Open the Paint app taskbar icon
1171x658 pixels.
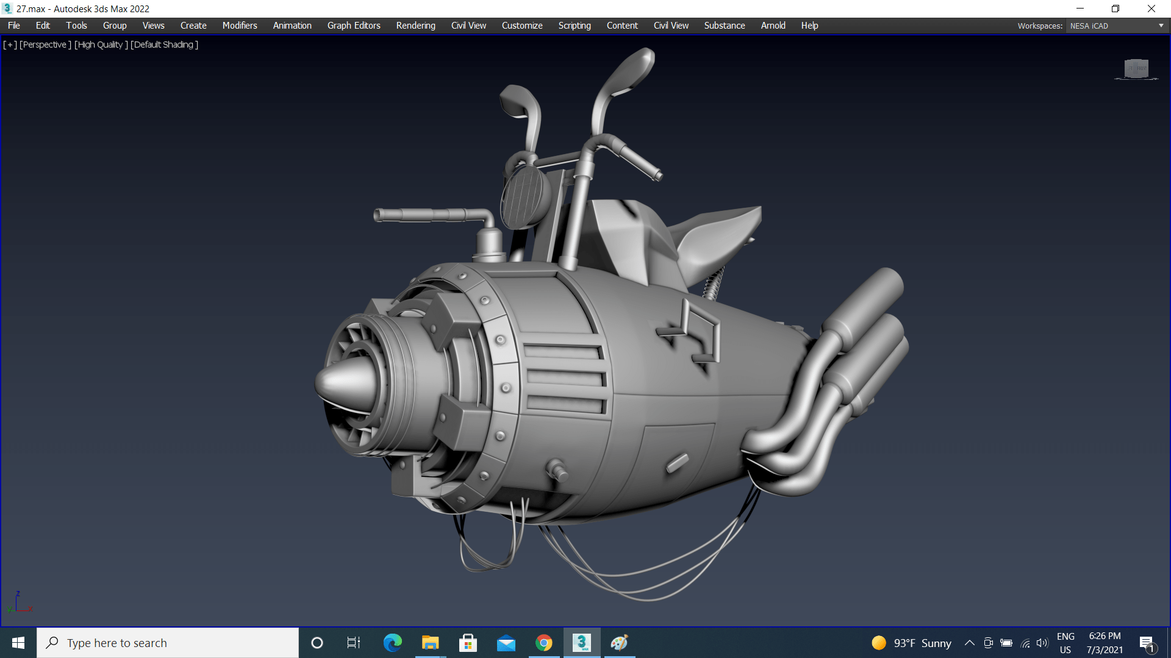619,643
